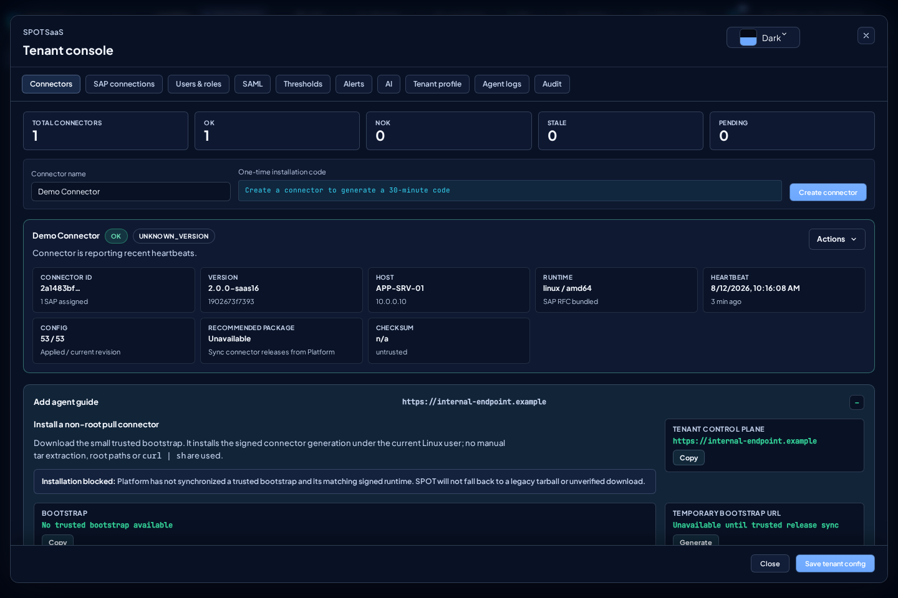
Task: Click the config revision 53 / 53
Action: pos(52,339)
